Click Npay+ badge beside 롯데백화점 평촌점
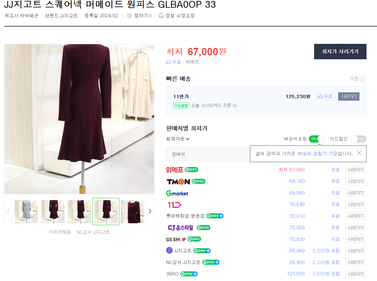Viewport: 377px width, 281px height. (x=215, y=216)
